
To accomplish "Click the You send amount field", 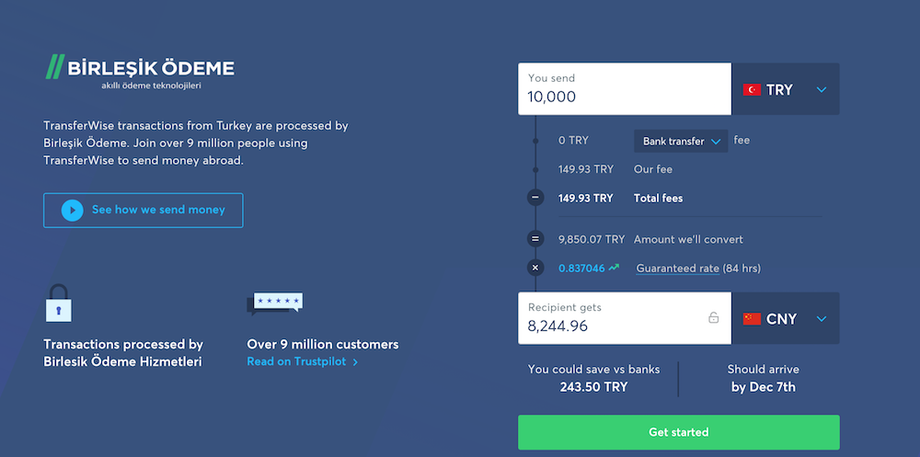I will pyautogui.click(x=625, y=89).
